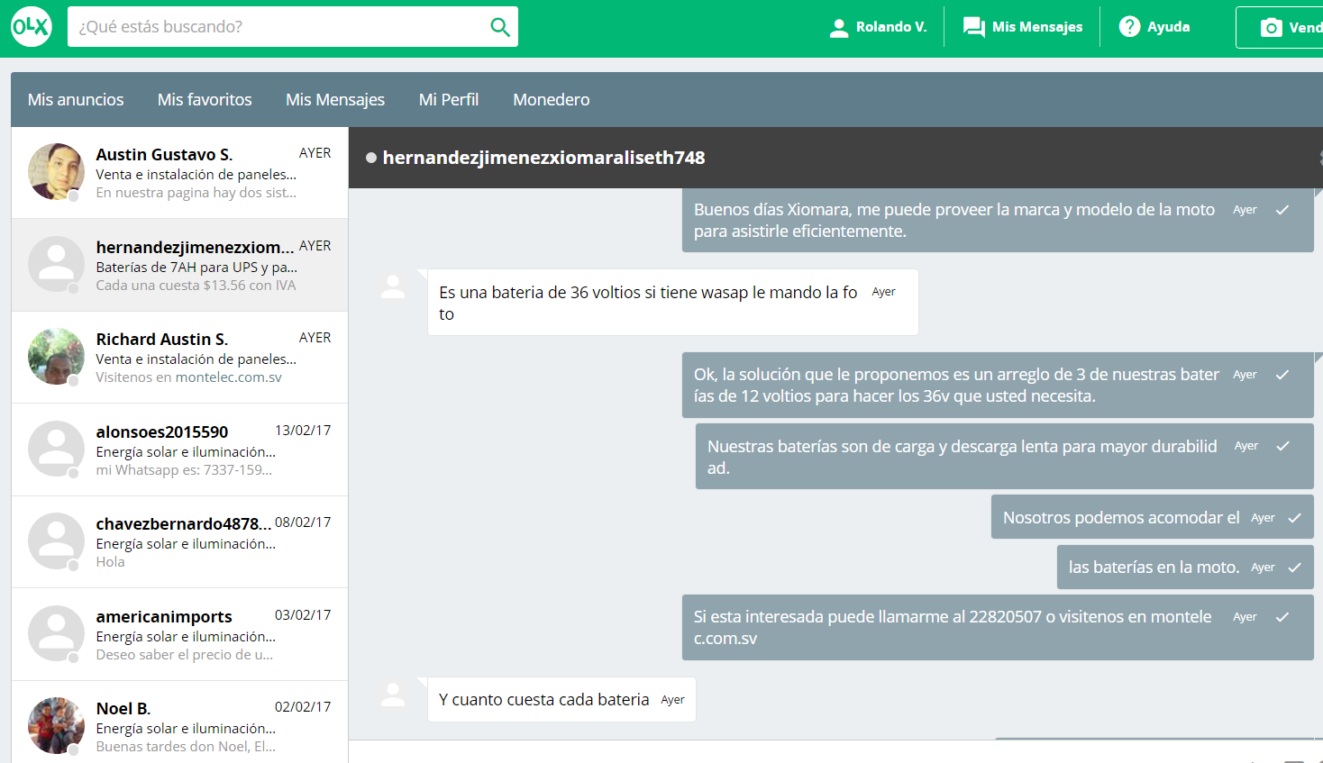
Task: Click the 'Nuestras baterías son de carga' message
Action: (x=1005, y=457)
